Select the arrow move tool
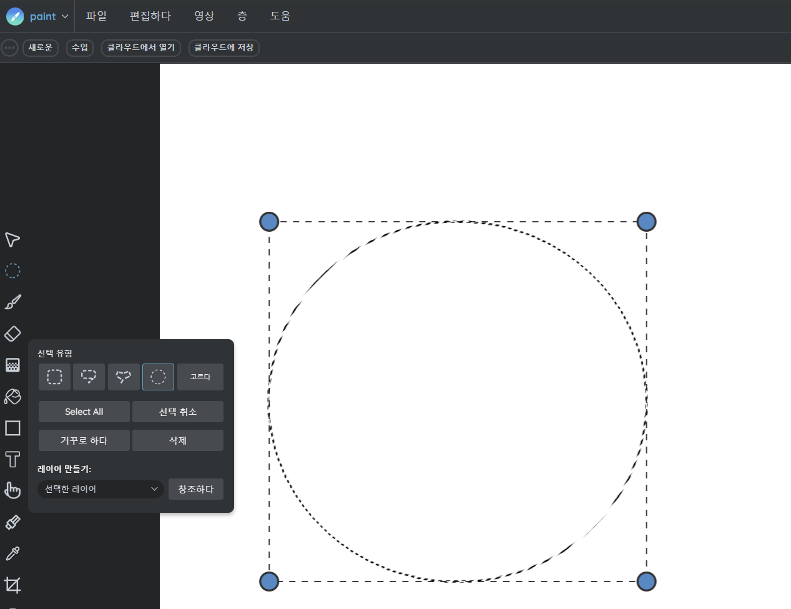This screenshot has height=609, width=791. coord(12,240)
